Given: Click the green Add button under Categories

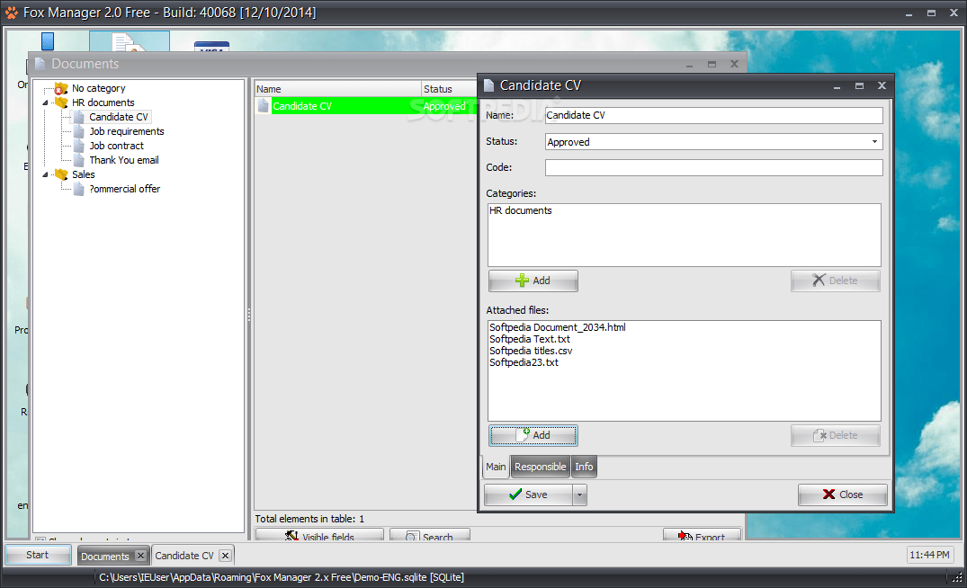Looking at the screenshot, I should (x=533, y=281).
